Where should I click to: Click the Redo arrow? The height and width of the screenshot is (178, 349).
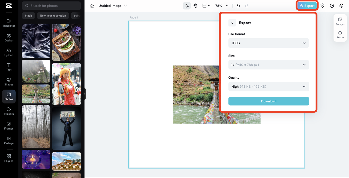247,6
